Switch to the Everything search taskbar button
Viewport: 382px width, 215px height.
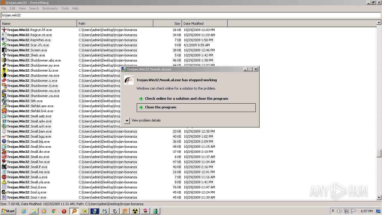click(x=74, y=211)
